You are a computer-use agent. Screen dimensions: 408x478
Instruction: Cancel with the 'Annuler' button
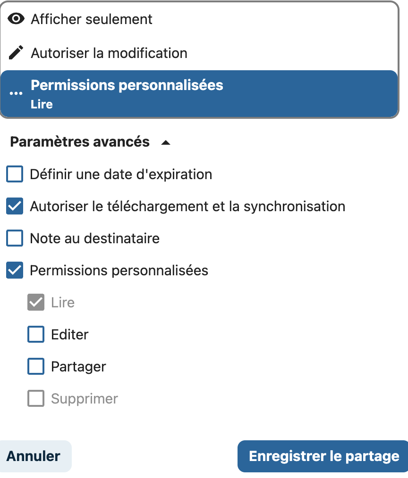(x=34, y=456)
